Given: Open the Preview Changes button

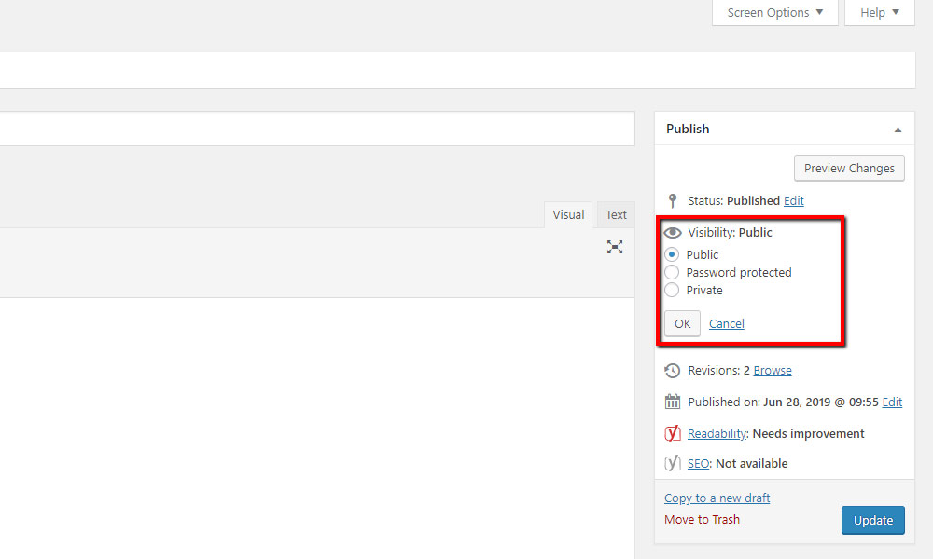Looking at the screenshot, I should tap(849, 168).
